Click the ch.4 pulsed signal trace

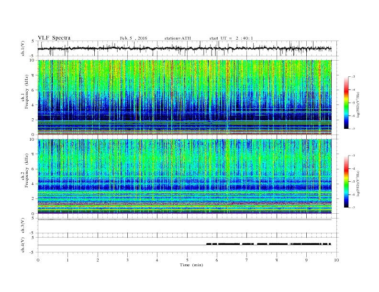click(268, 244)
